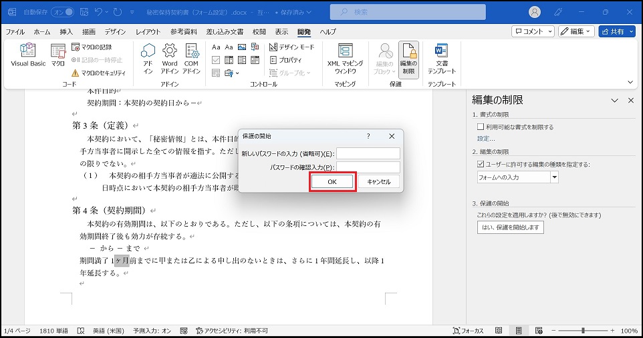Start マクロの記録 recording
The height and width of the screenshot is (338, 643).
[92, 47]
